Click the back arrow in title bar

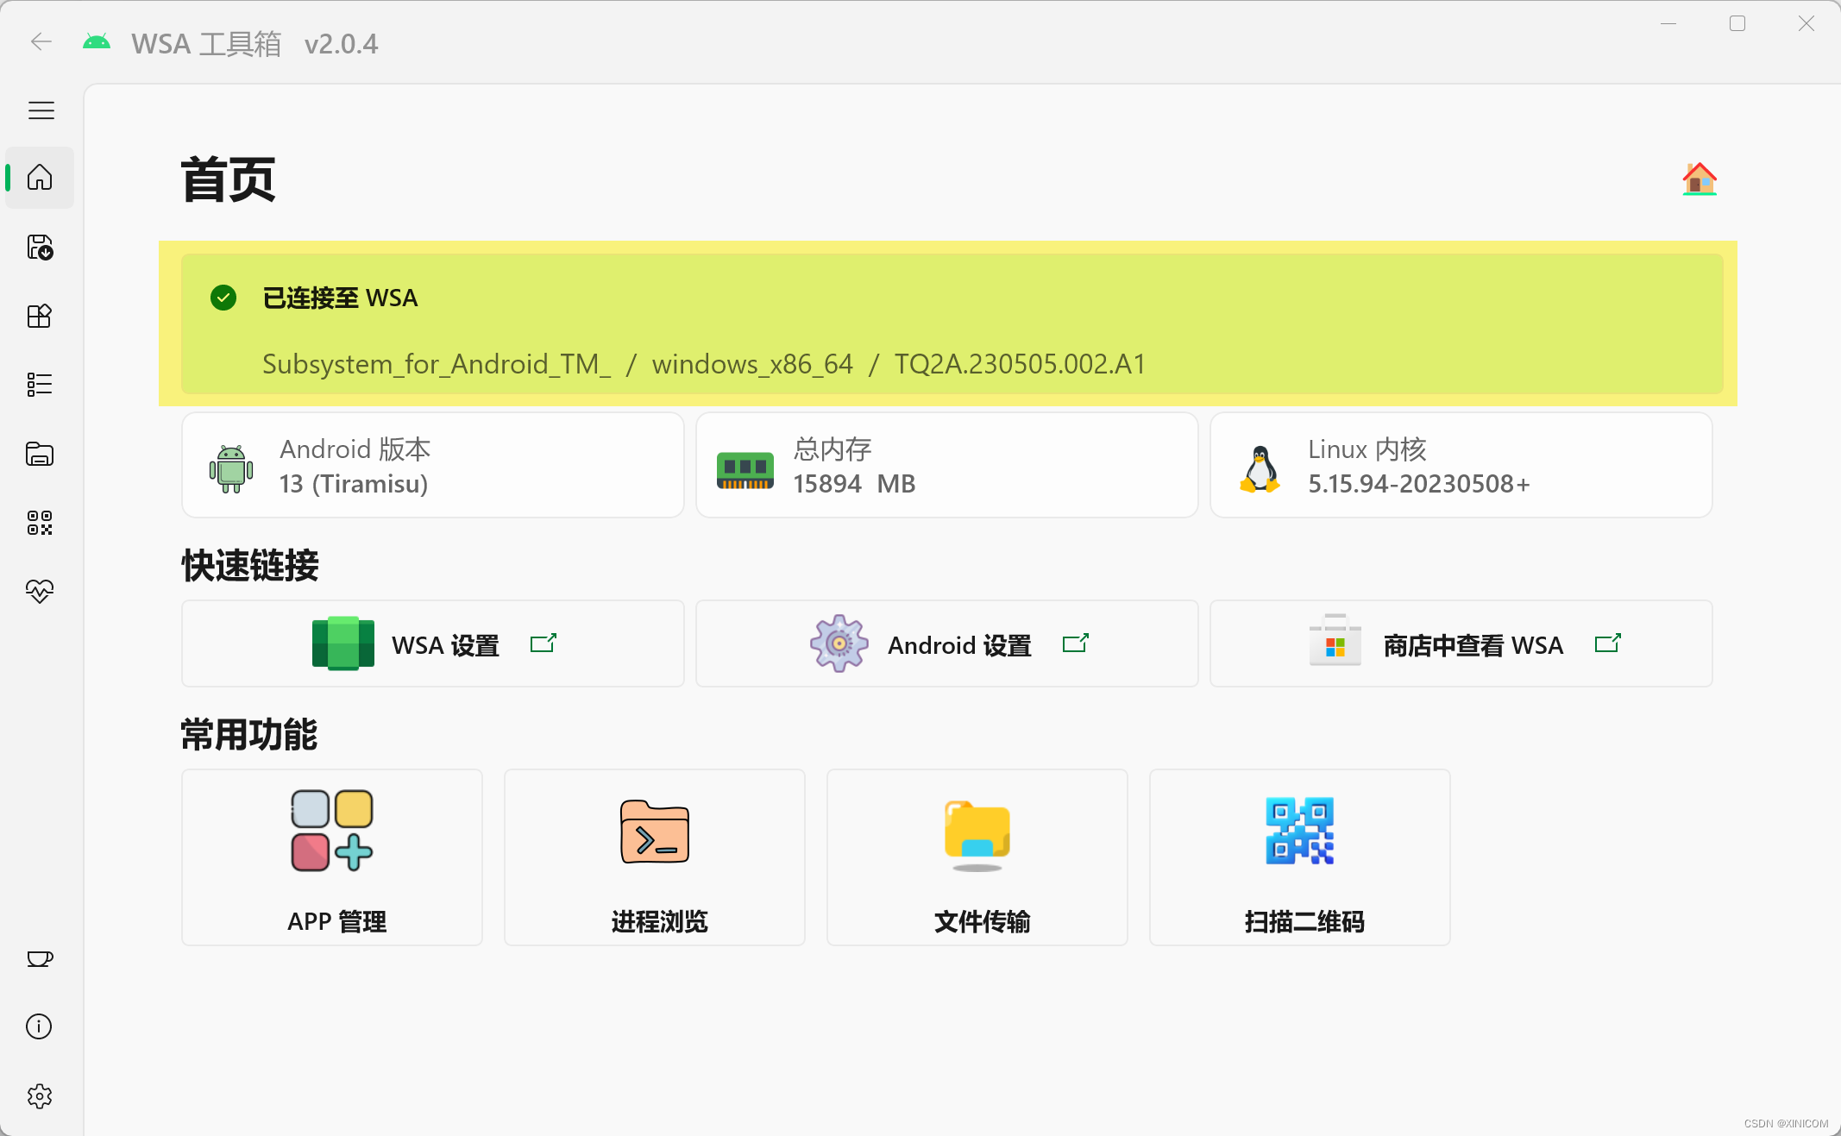click(x=41, y=42)
